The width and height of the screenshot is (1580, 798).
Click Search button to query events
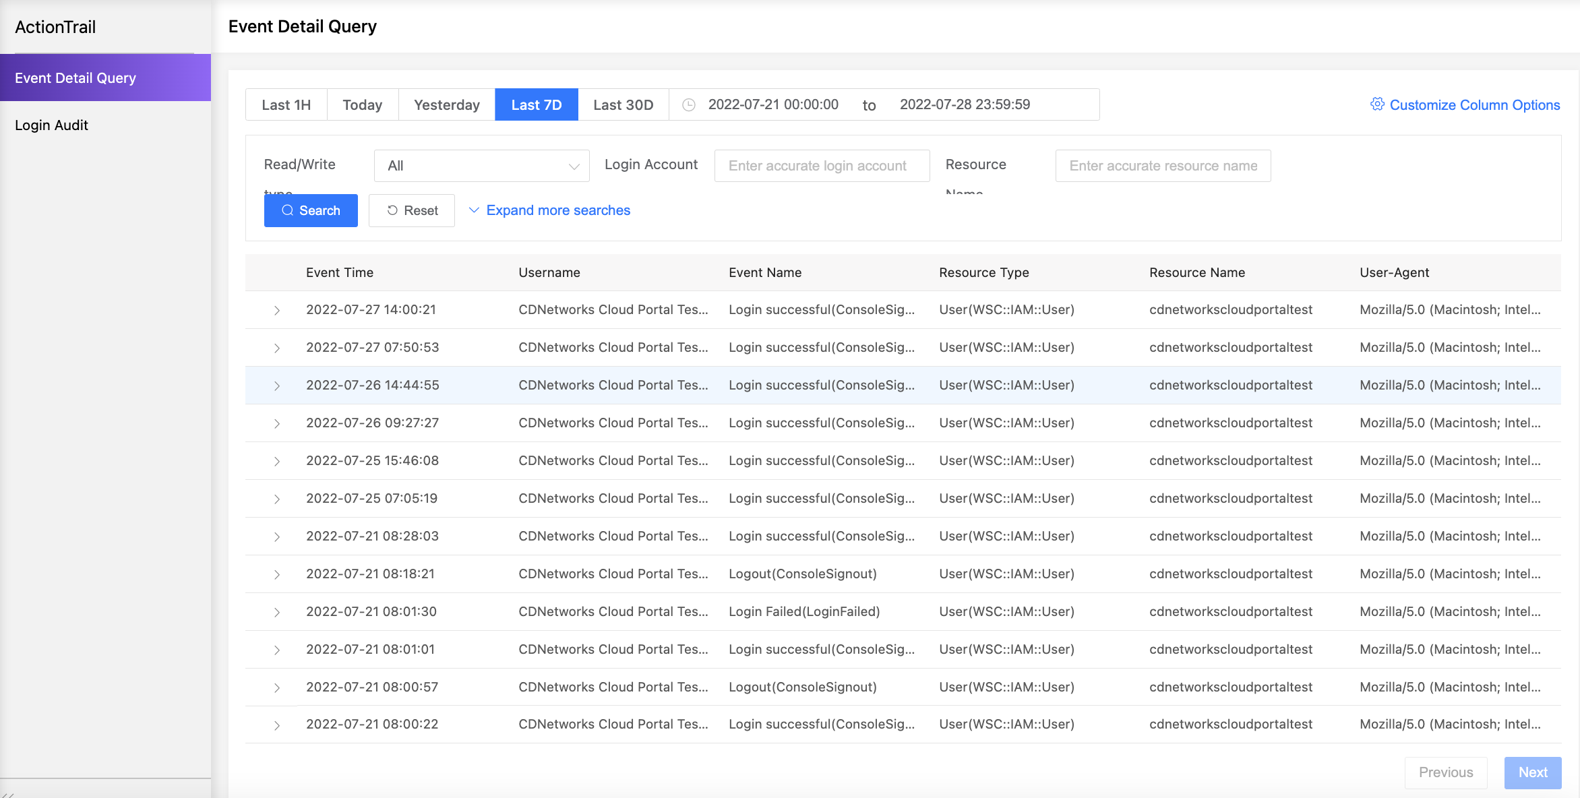click(x=311, y=211)
